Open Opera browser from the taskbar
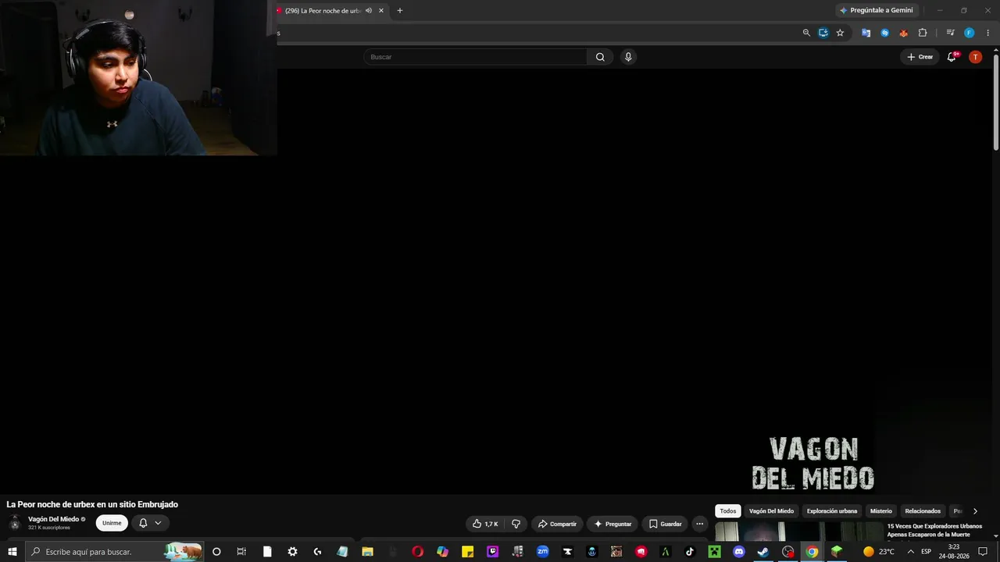This screenshot has width=1000, height=562. point(418,552)
